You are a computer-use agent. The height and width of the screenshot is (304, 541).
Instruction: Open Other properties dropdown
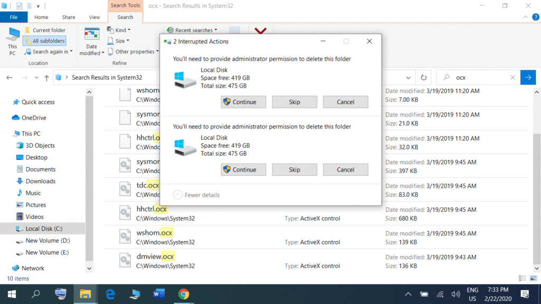(x=134, y=52)
